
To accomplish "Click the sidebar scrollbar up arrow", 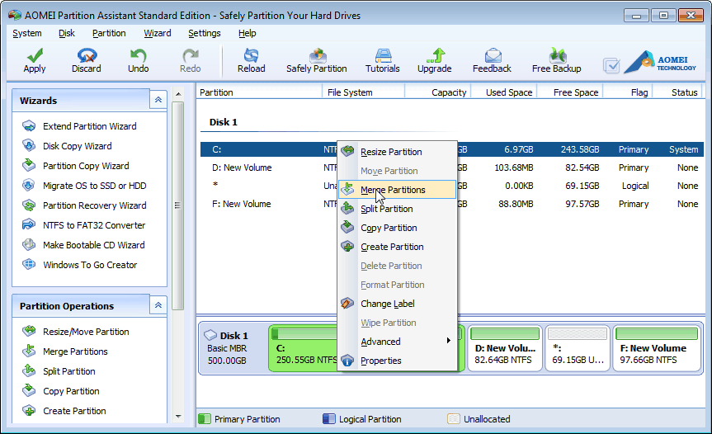I will point(178,94).
